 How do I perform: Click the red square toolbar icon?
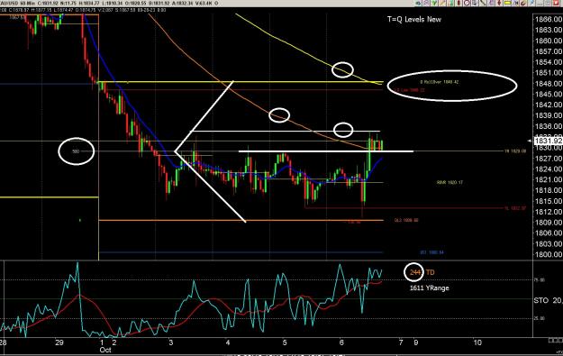[556, 4]
